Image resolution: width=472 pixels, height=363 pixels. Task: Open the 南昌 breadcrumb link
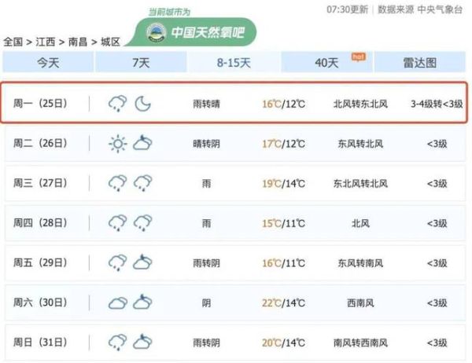click(x=76, y=41)
